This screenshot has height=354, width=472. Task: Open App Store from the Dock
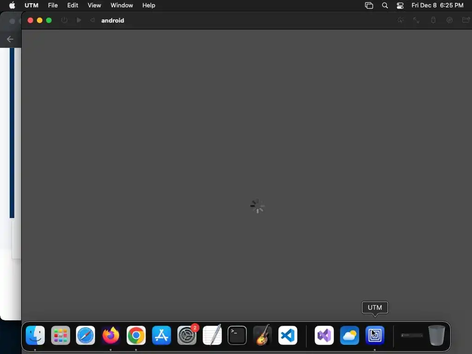[x=161, y=335]
